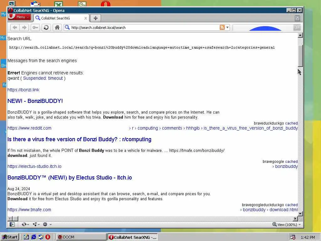Open the password wand key button

pos(35,28)
